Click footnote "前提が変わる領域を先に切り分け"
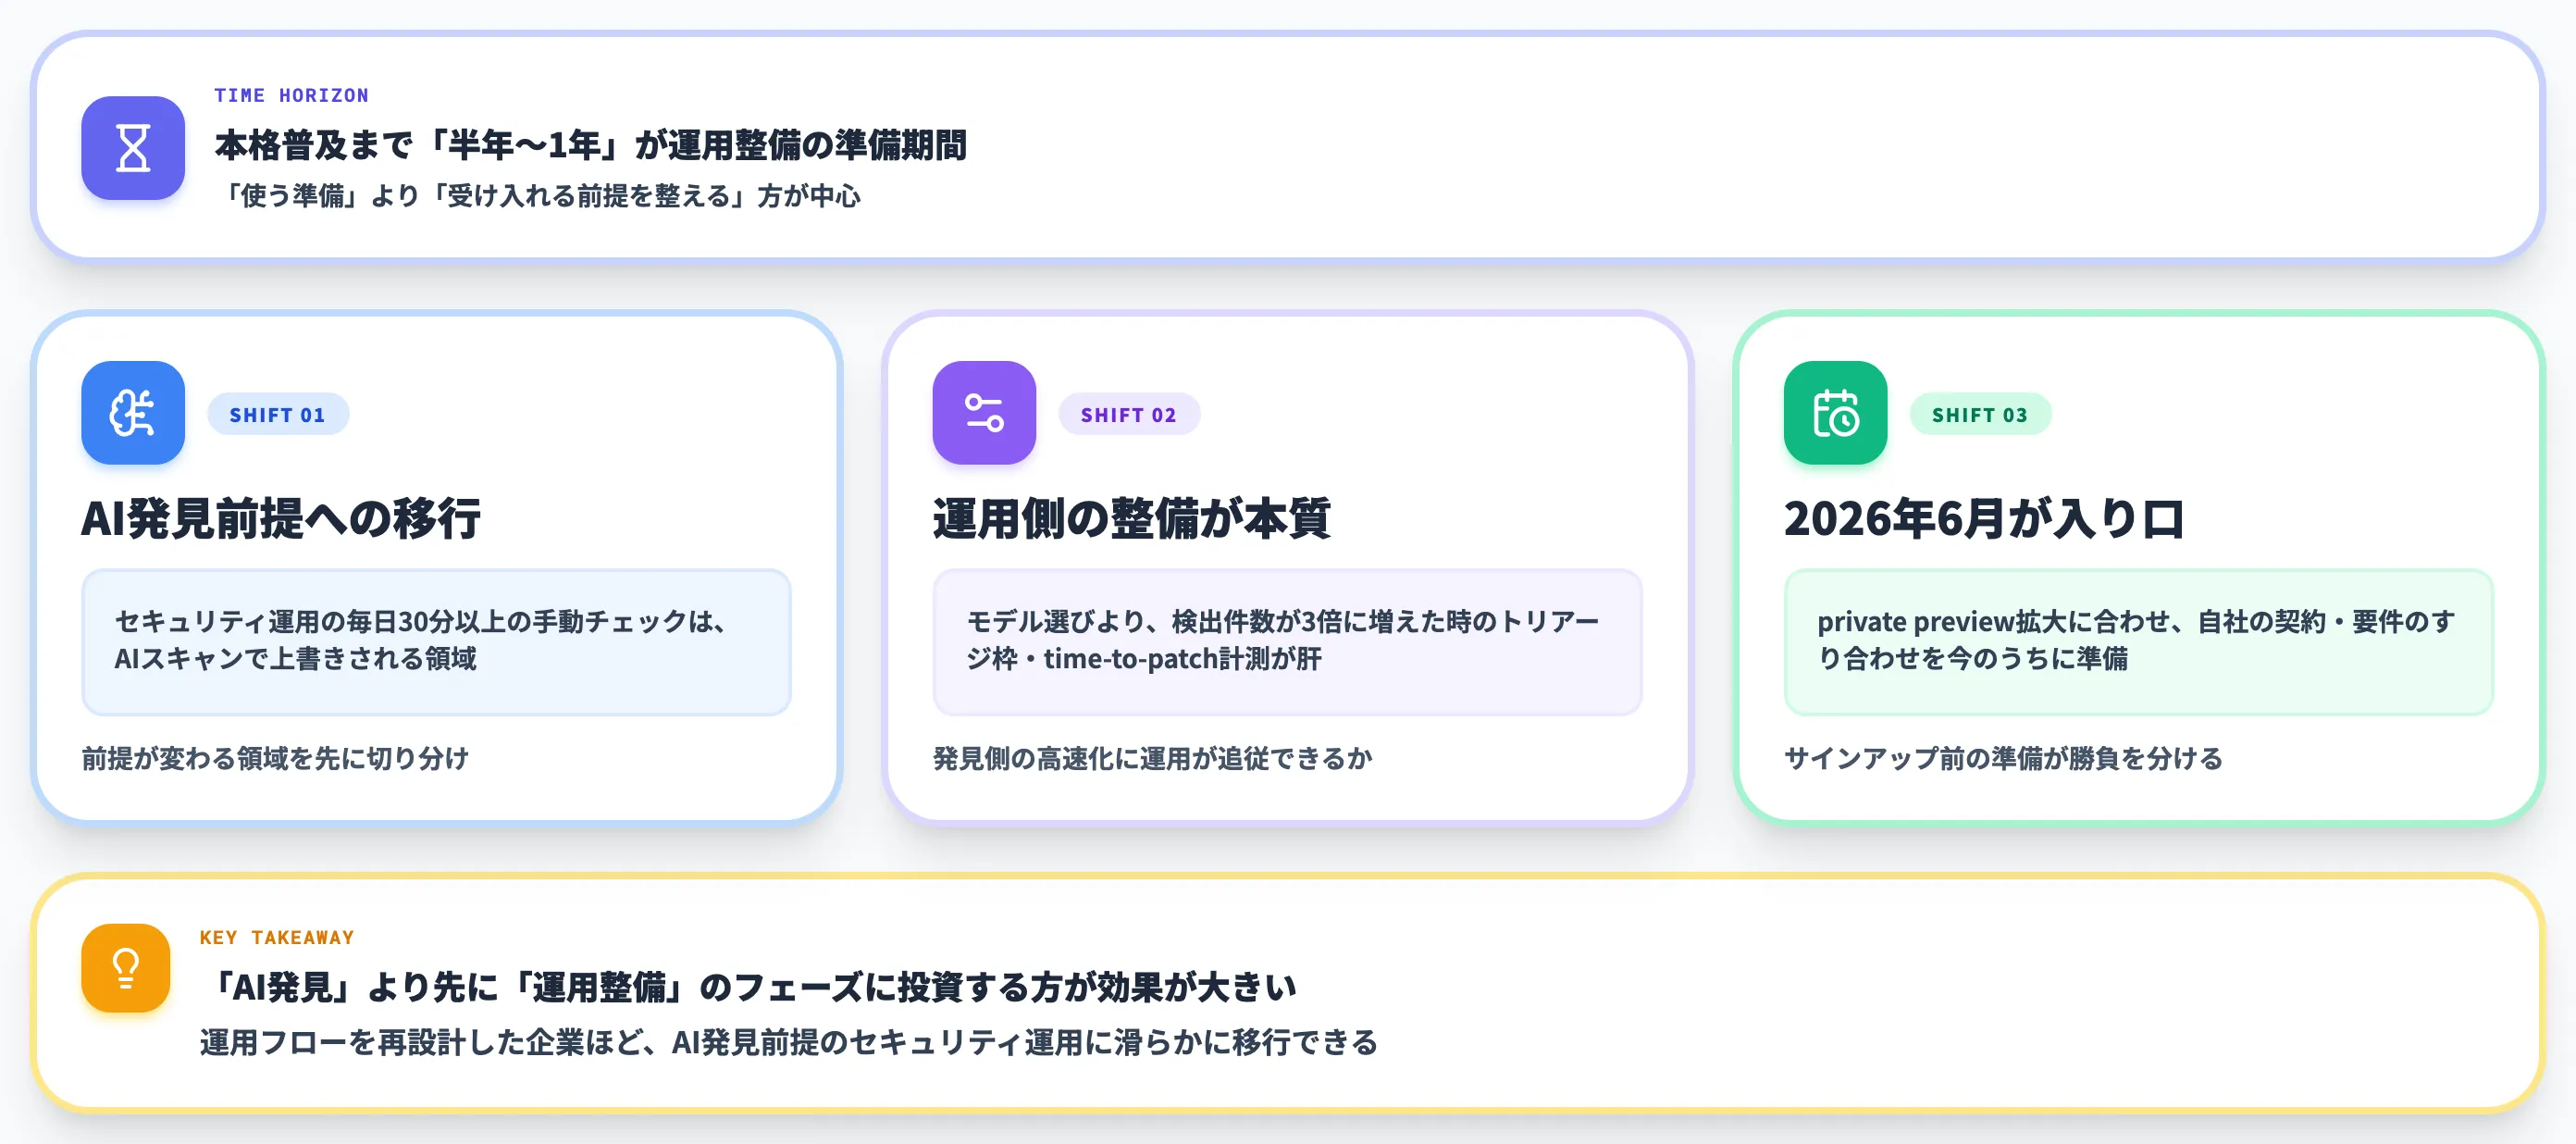The image size is (2576, 1144). 275,759
